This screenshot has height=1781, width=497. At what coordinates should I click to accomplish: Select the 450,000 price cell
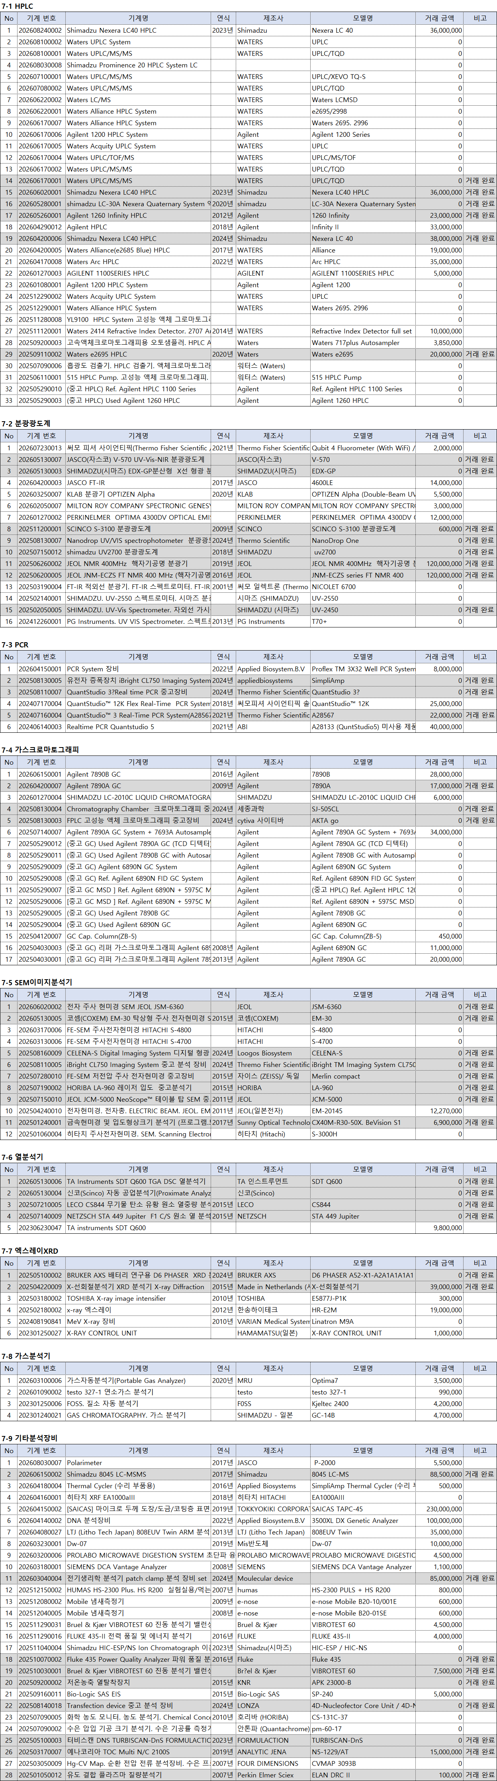pyautogui.click(x=440, y=936)
